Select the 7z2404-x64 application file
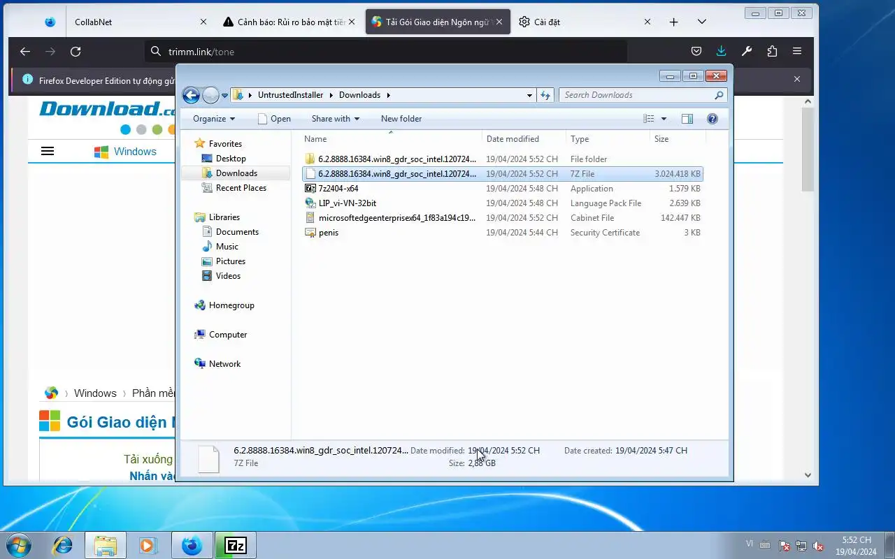 point(503,189)
